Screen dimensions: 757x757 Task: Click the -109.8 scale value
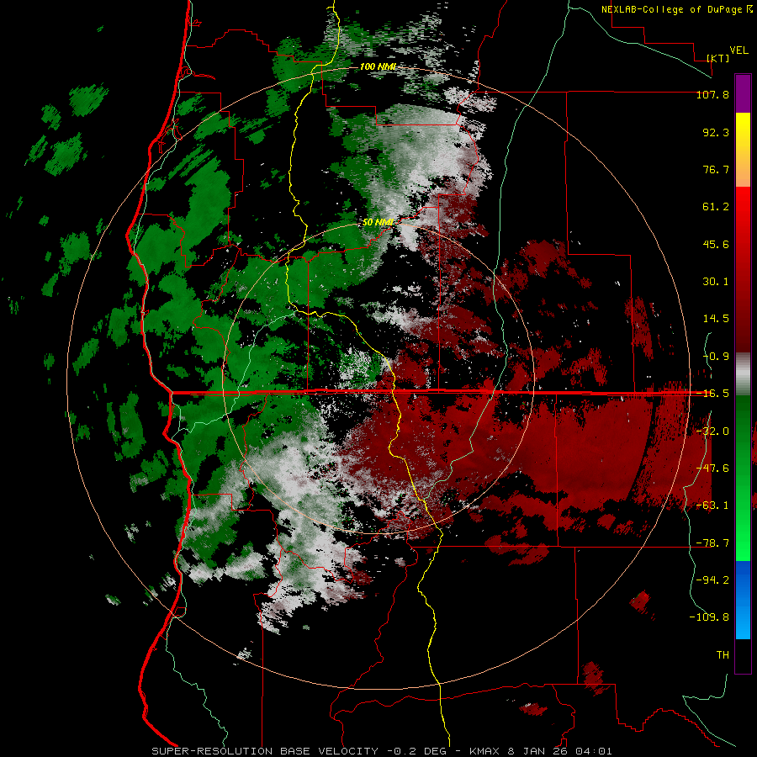(x=709, y=617)
